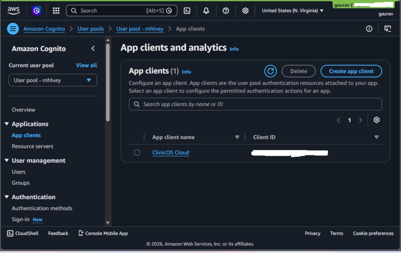Open Authentication methods in the sidebar
401x253 pixels.
(42, 208)
